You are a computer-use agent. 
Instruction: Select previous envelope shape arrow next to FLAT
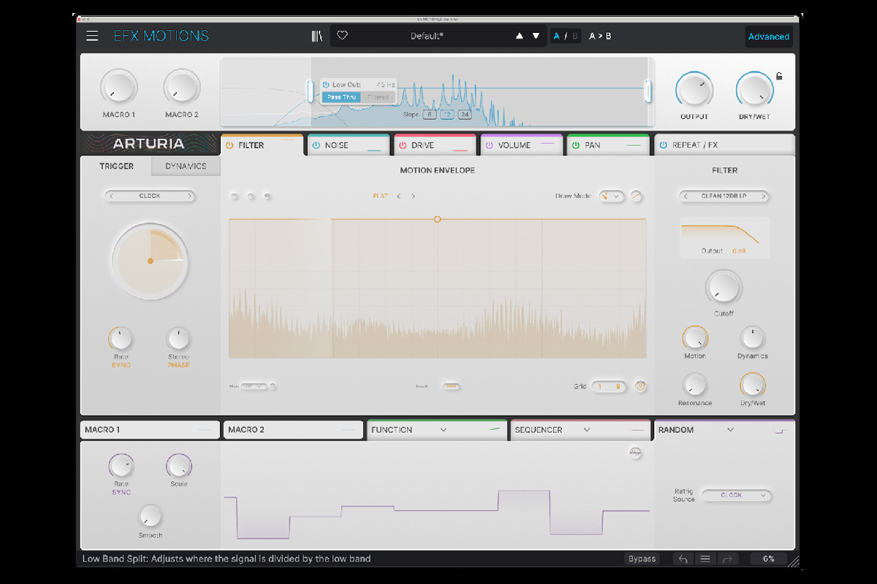[x=398, y=196]
